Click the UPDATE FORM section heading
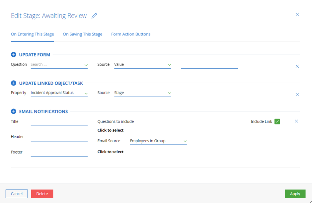Image resolution: width=312 pixels, height=203 pixels. tap(35, 55)
